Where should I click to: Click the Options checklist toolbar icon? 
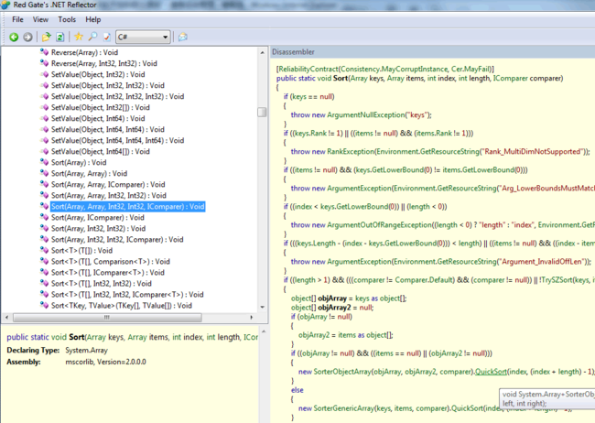click(x=106, y=37)
